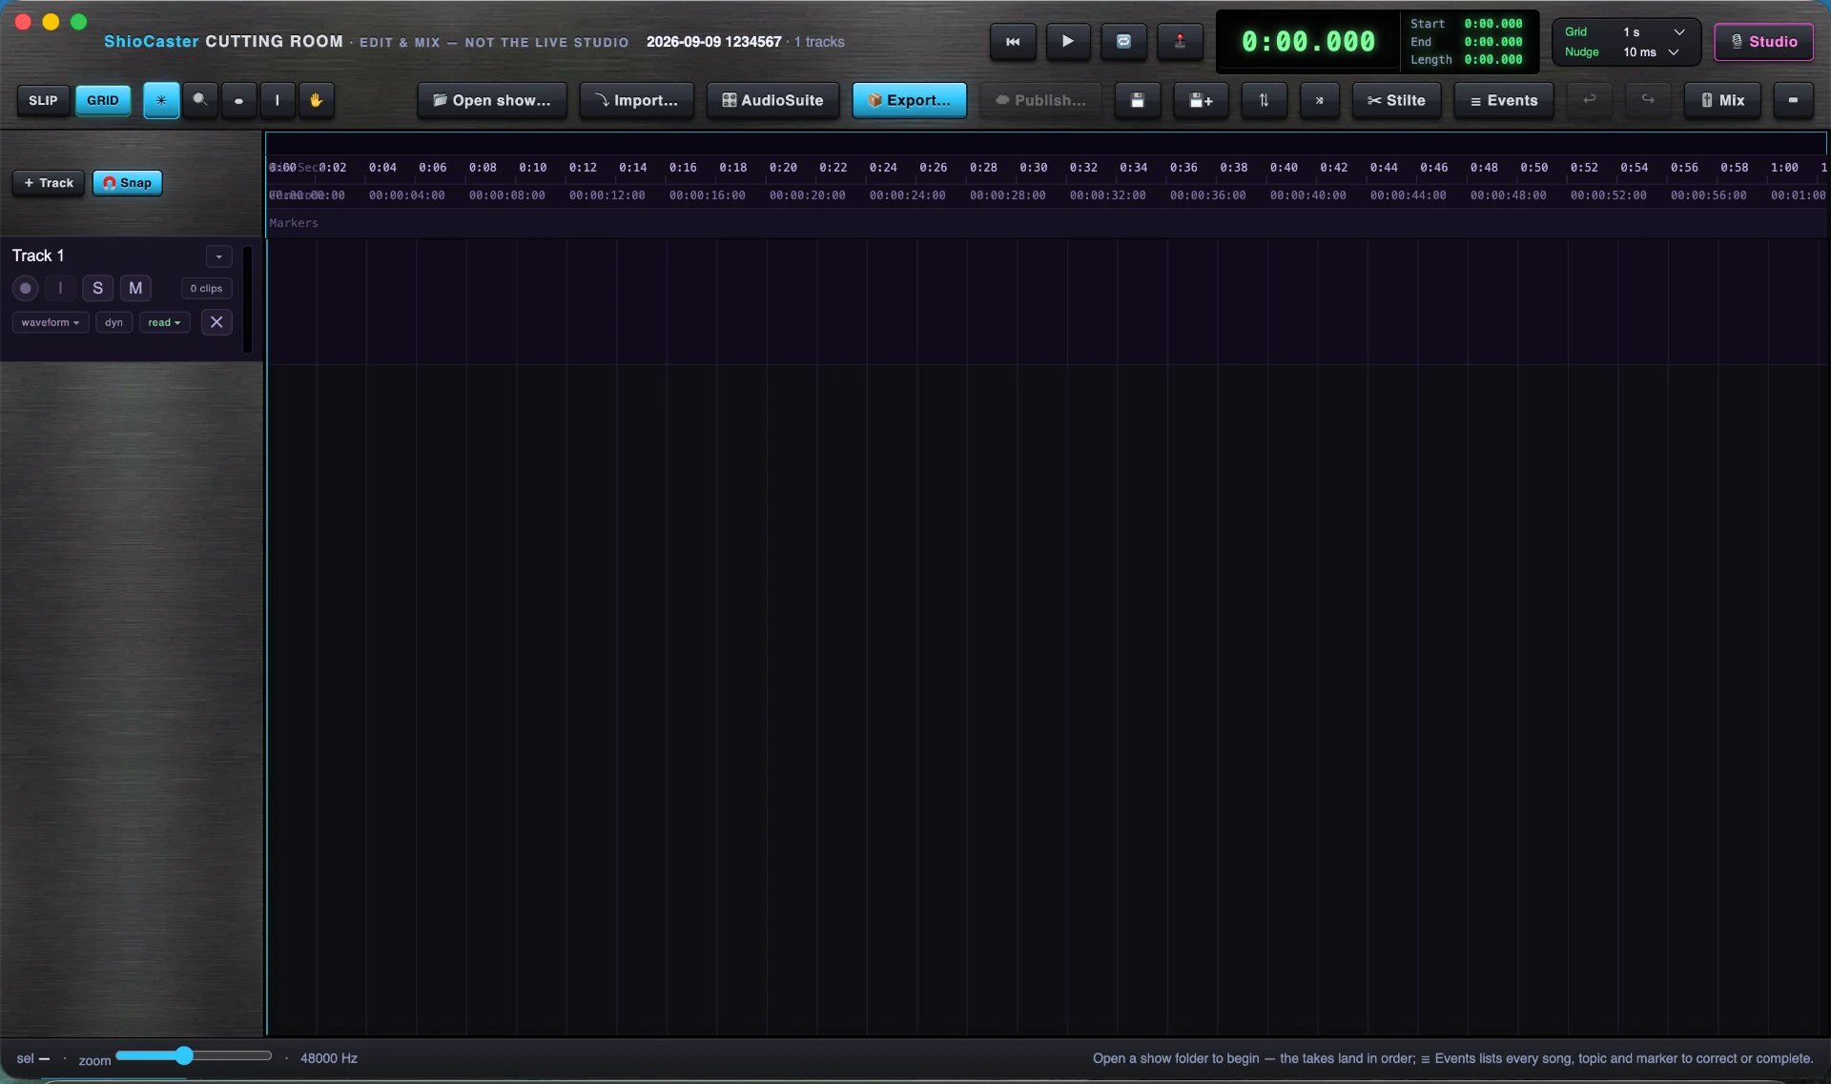Click the Export... button
The width and height of the screenshot is (1831, 1084).
click(x=910, y=100)
